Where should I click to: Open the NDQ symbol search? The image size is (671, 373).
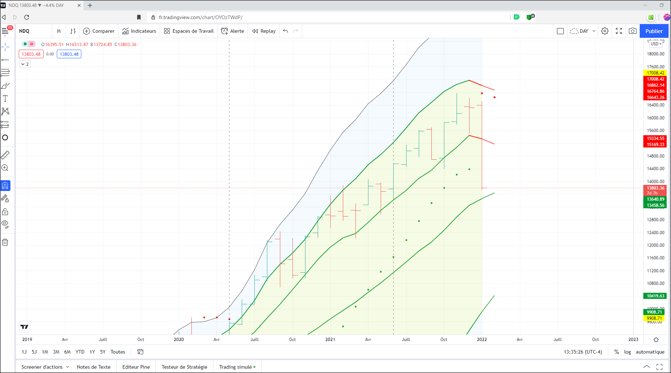[x=24, y=31]
